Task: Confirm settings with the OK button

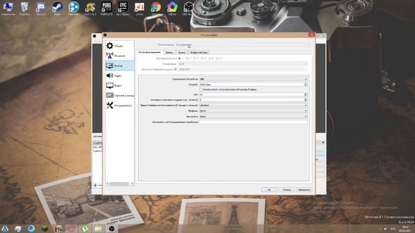Action: [269, 190]
